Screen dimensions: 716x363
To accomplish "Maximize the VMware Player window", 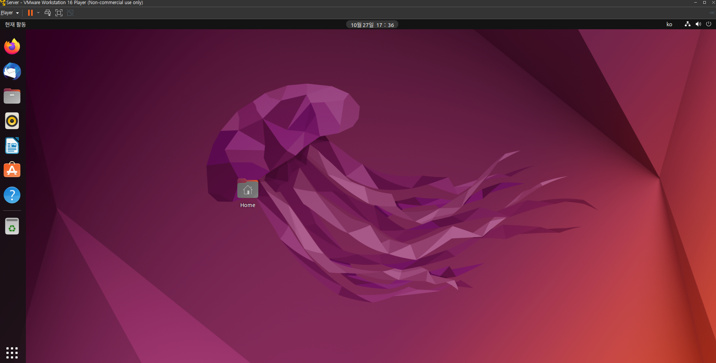I will tap(704, 3).
